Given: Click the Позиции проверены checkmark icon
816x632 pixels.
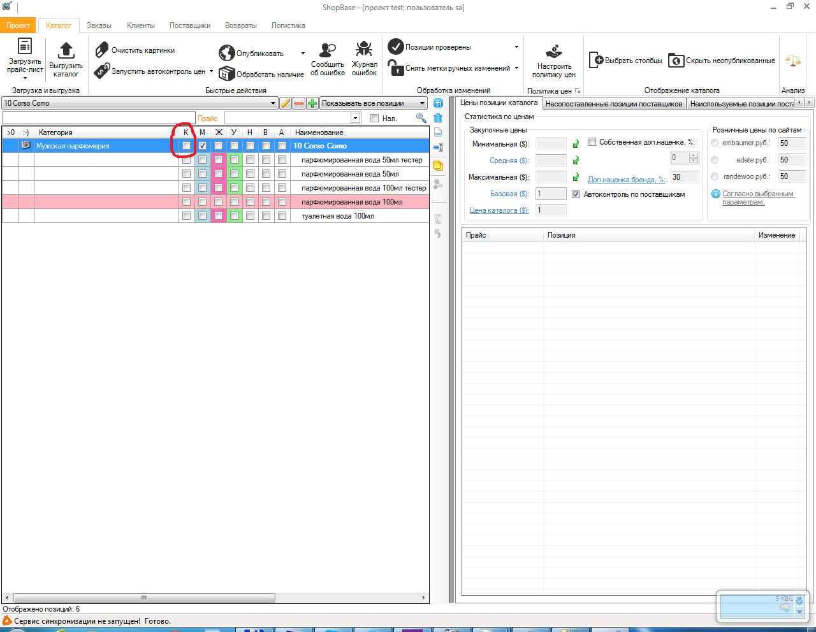Looking at the screenshot, I should [396, 47].
